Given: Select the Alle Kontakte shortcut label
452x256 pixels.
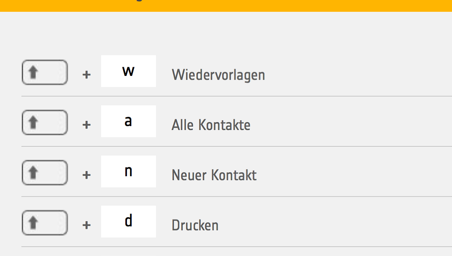Looking at the screenshot, I should point(211,125).
